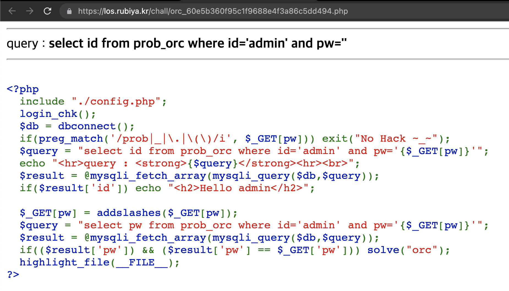Click the first mysqli_fetch_array result line
Screen dimensions: 509x291
pyautogui.click(x=199, y=176)
